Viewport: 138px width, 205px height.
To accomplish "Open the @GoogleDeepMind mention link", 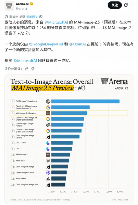I will click(x=46, y=44).
